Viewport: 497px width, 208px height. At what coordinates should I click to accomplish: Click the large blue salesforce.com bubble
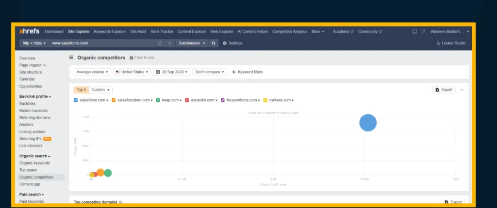point(368,122)
